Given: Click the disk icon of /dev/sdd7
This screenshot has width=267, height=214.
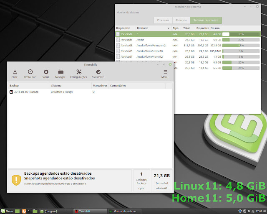Looking at the screenshot, I should 118,57.
